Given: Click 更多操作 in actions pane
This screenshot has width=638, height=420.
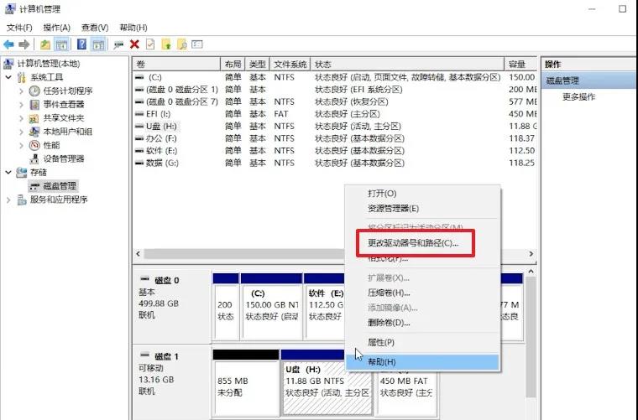Looking at the screenshot, I should [x=578, y=96].
